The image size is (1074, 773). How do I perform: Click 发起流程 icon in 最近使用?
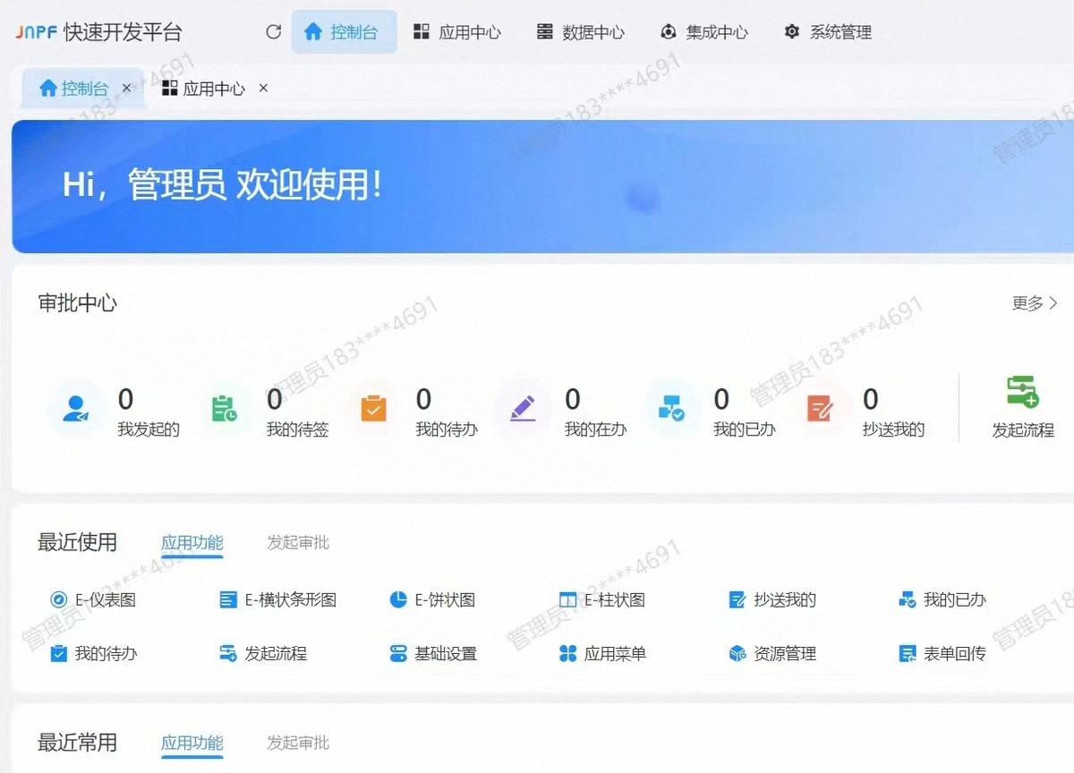228,654
